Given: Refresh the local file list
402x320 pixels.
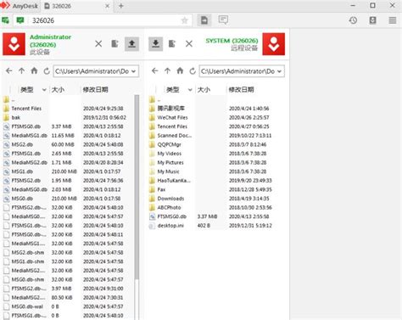Looking at the screenshot, I should point(47,70).
